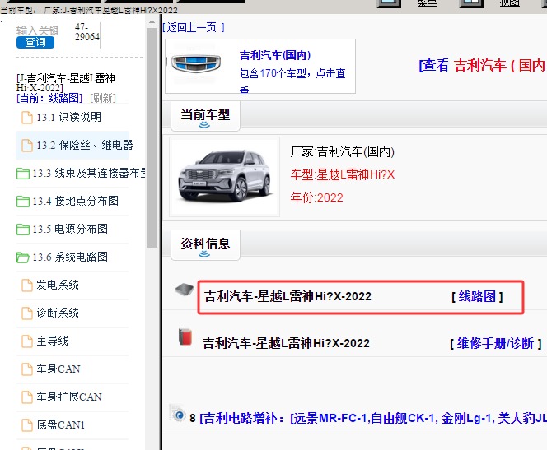Click the 47-29064 number text
The image size is (547, 450).
click(86, 32)
